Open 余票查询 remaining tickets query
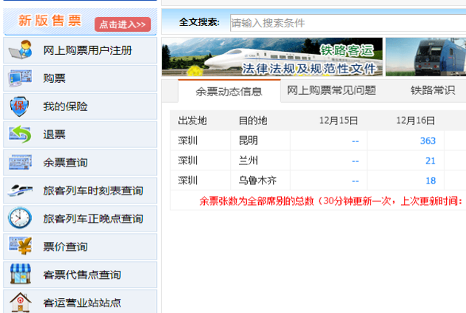 (65, 162)
